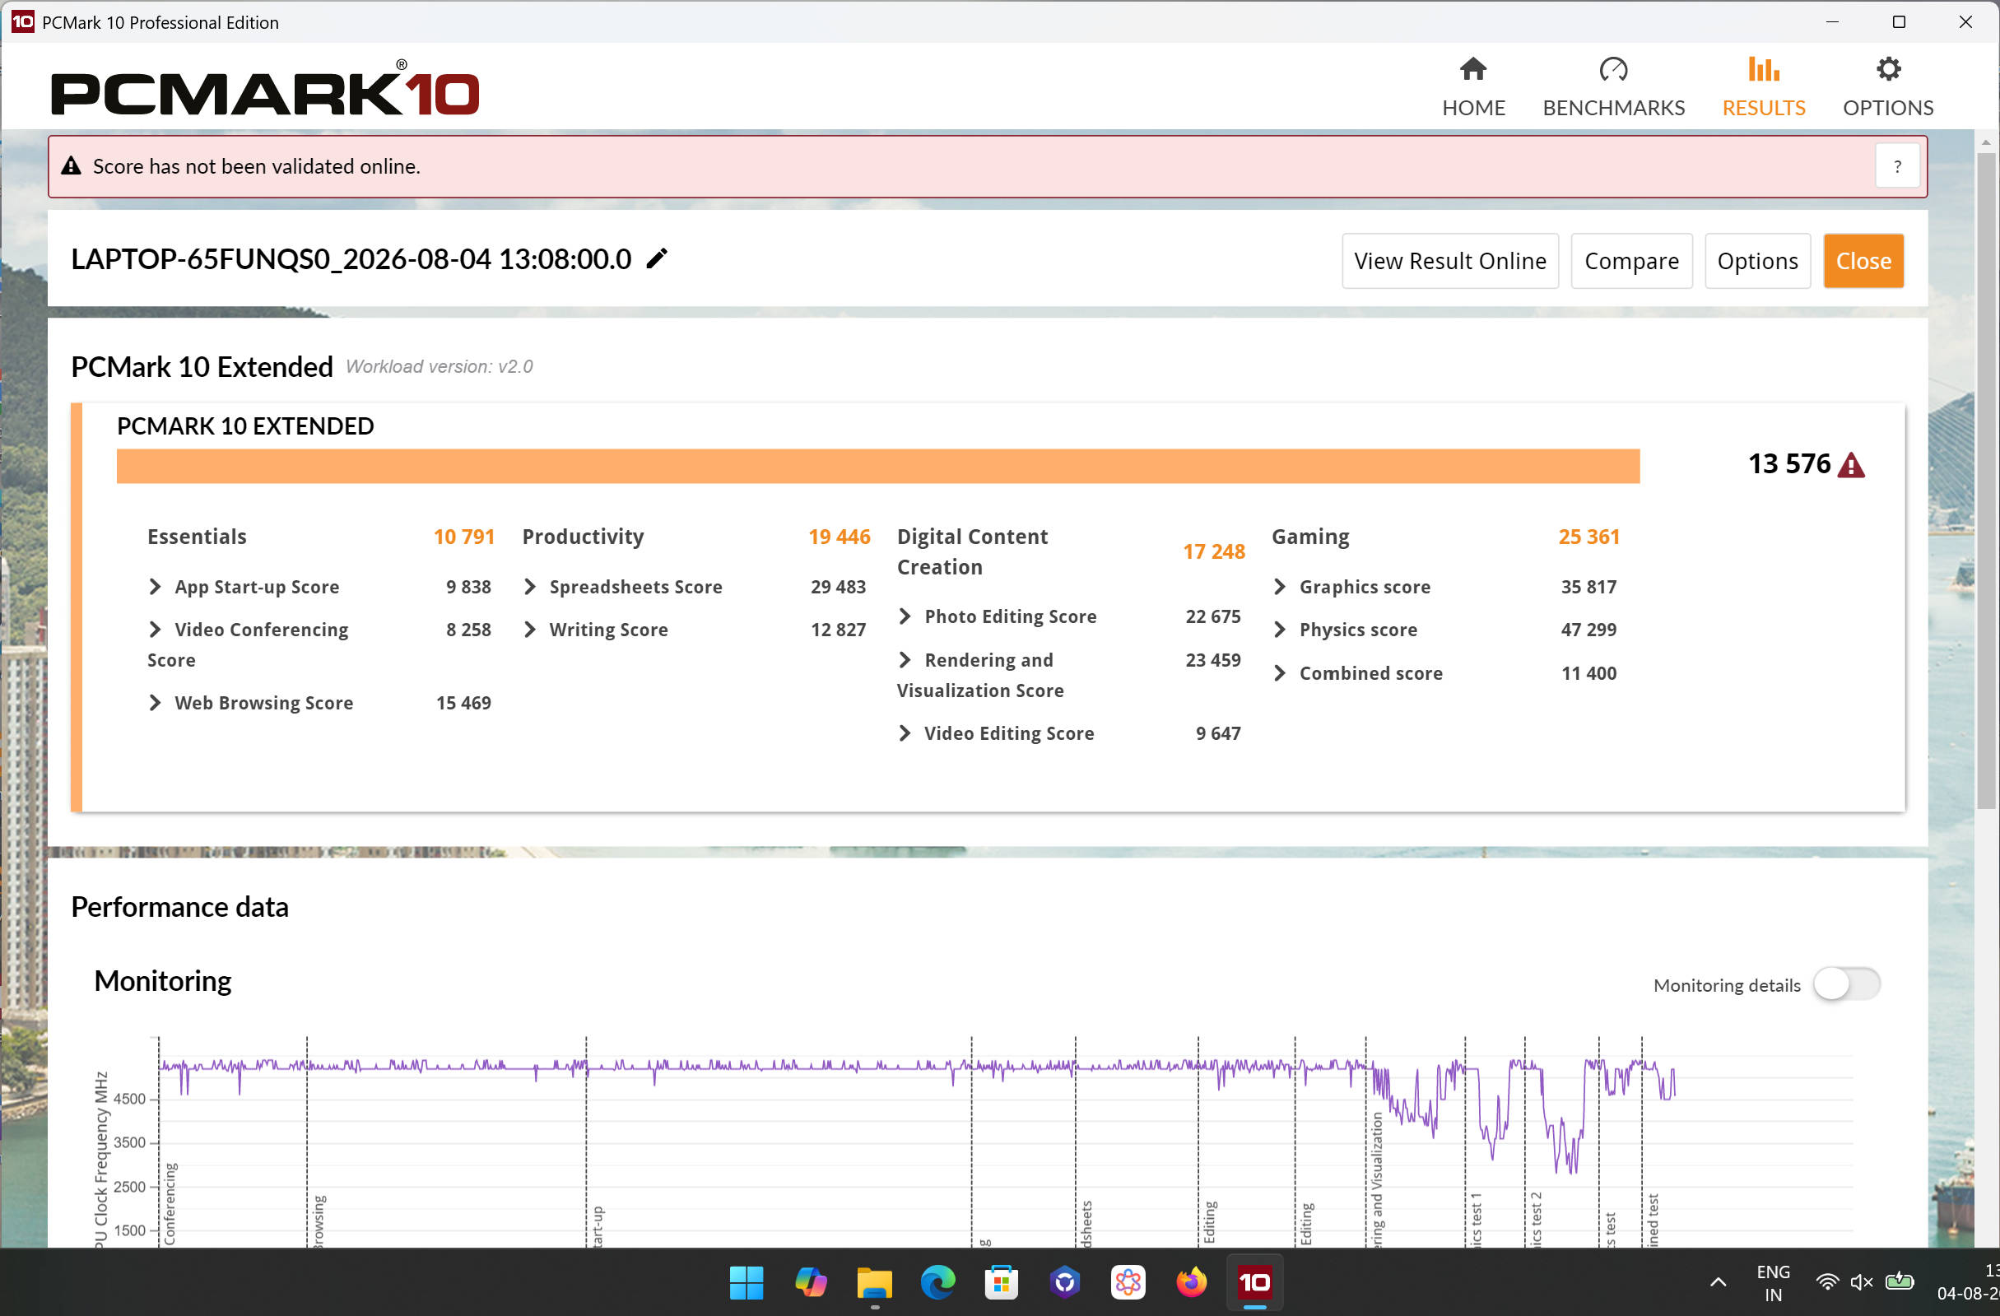Open the result Options button

[x=1757, y=261]
